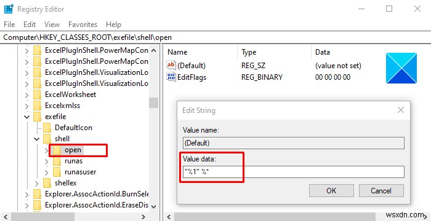Select the (Default) value name in list
431x221 pixels.
(x=191, y=66)
